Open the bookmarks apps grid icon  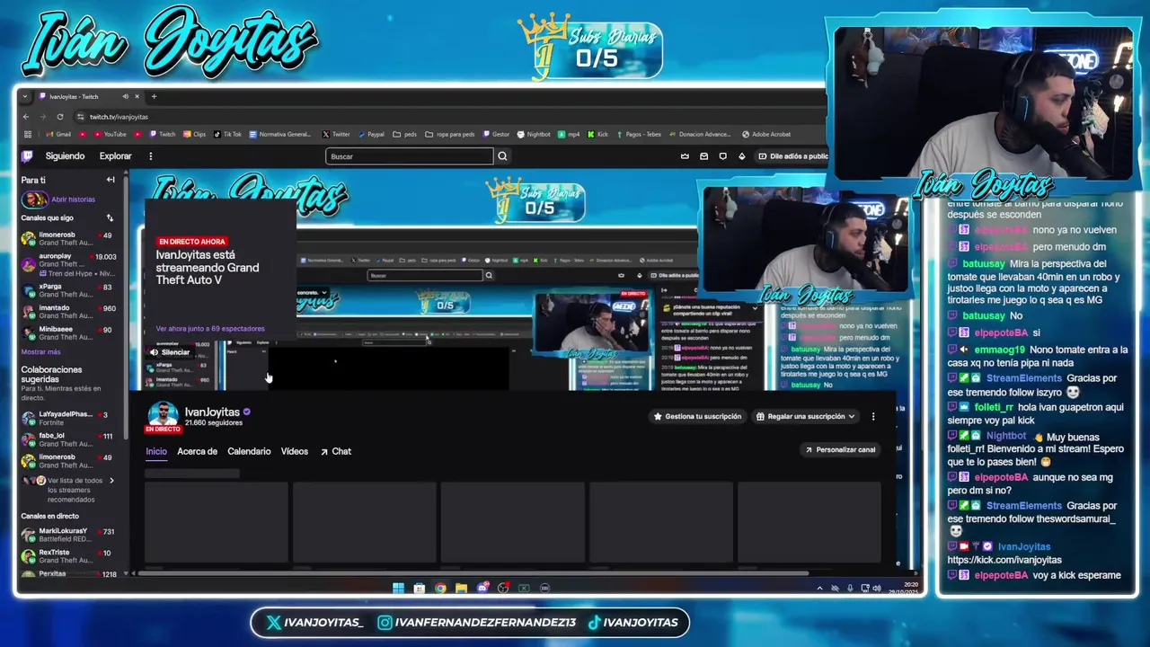26,135
